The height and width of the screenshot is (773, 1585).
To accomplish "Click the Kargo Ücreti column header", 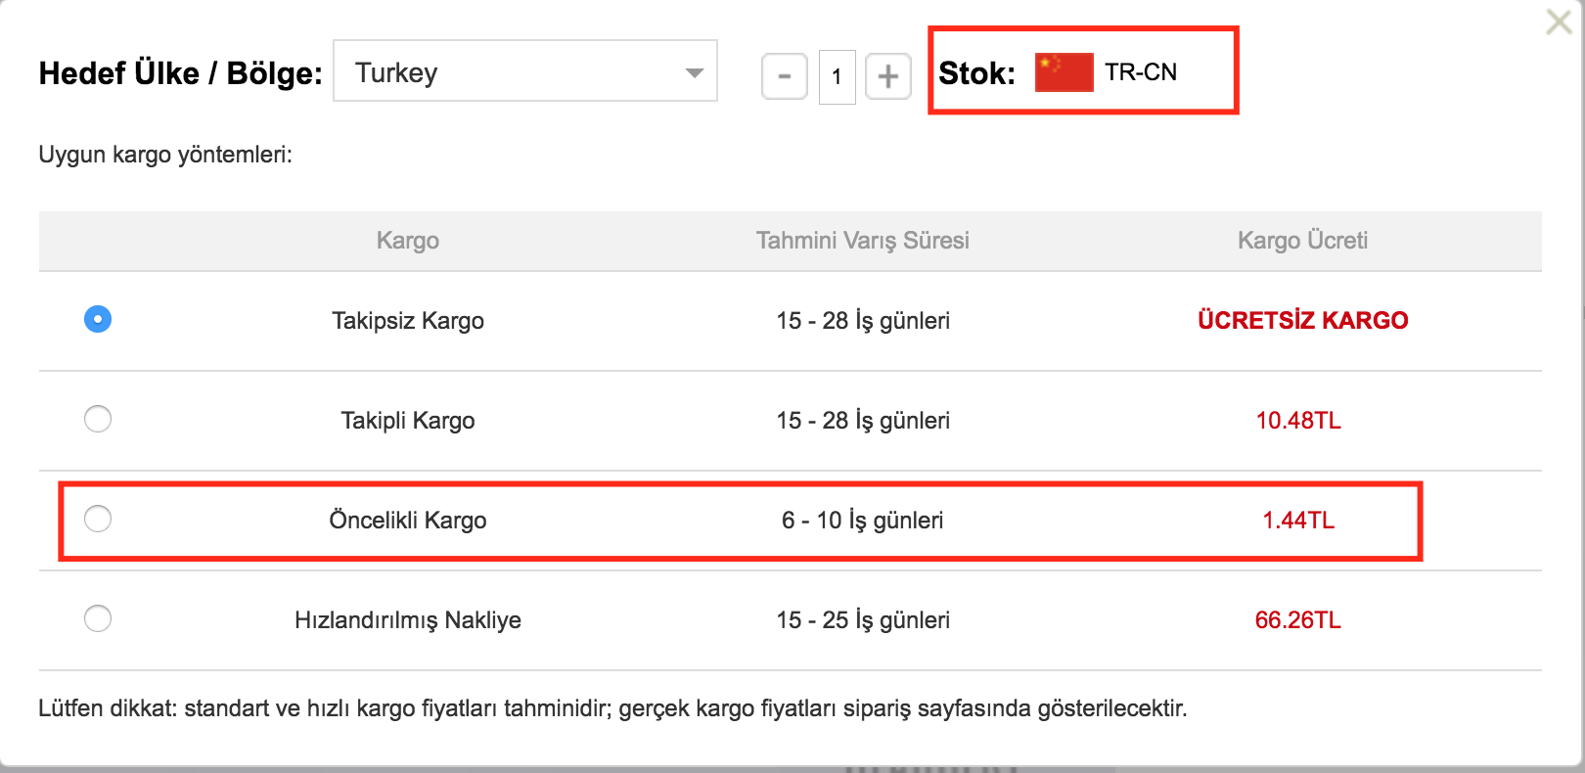I will tap(1302, 241).
